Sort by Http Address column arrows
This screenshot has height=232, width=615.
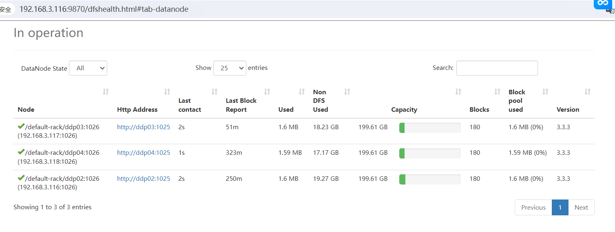(167, 92)
